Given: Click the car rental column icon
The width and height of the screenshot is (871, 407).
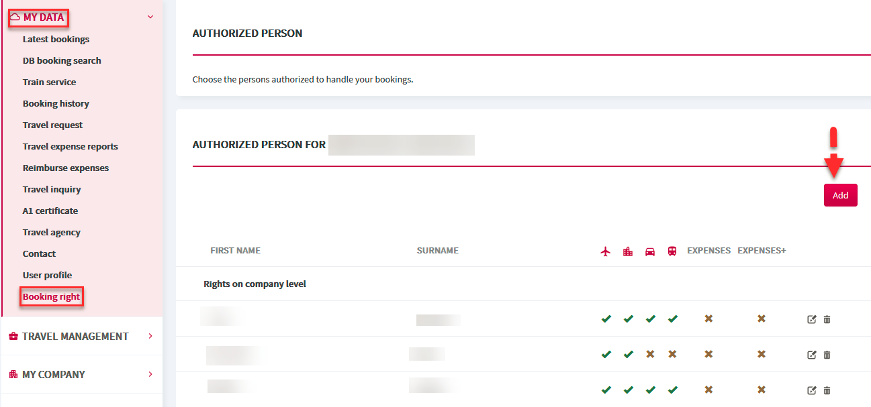Looking at the screenshot, I should 650,251.
